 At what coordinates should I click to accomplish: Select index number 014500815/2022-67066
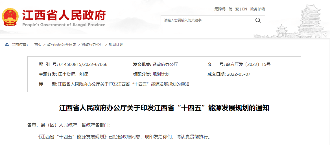click(x=83, y=64)
